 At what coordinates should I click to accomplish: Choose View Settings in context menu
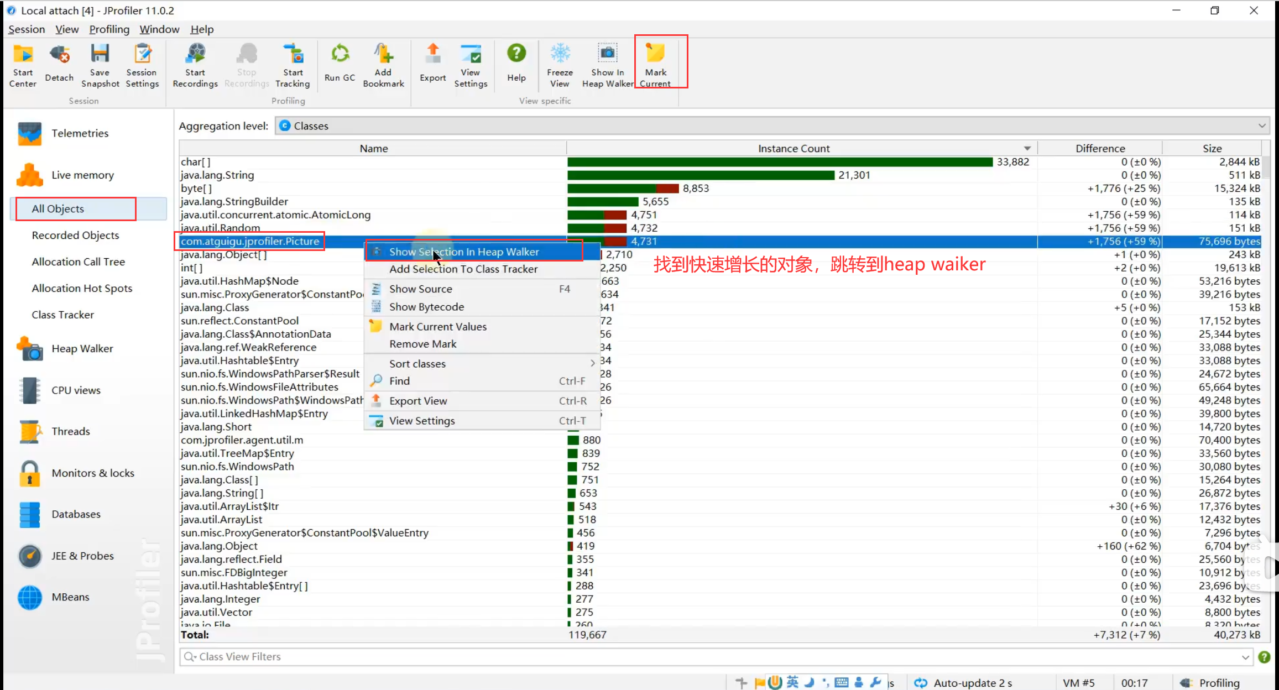482,421
